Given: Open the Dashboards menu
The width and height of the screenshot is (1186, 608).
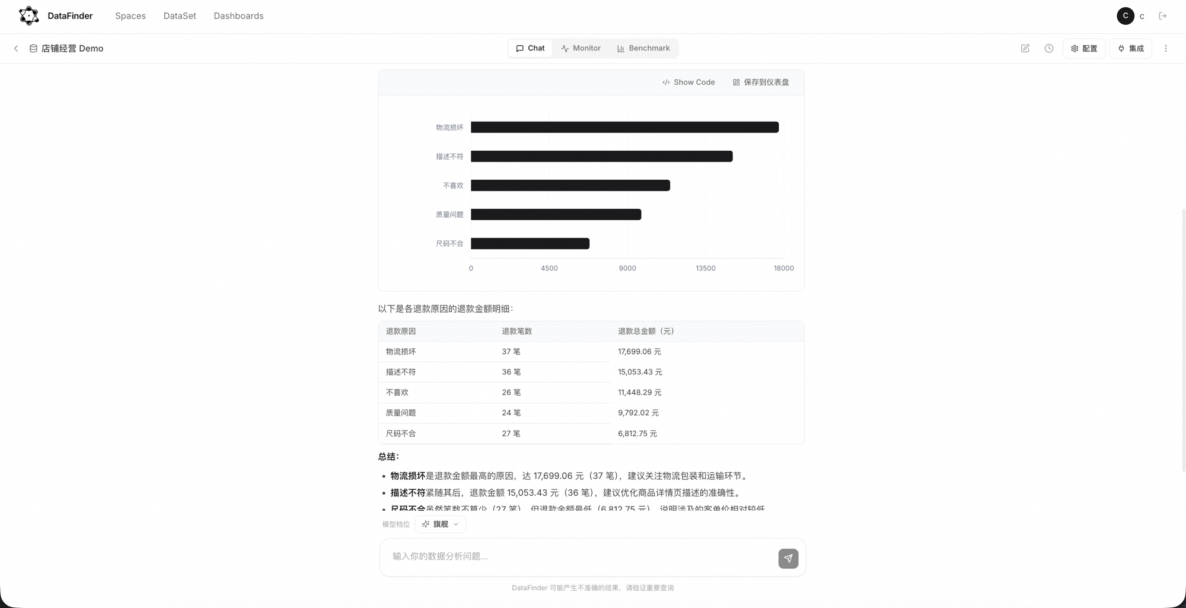Looking at the screenshot, I should pos(238,16).
